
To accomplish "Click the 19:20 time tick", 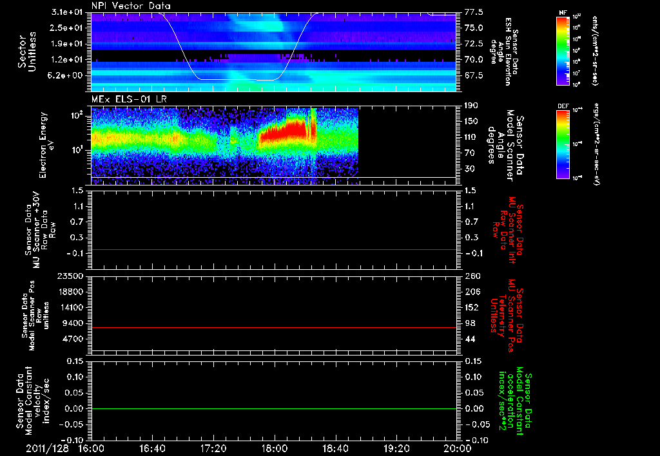I will tap(396, 448).
